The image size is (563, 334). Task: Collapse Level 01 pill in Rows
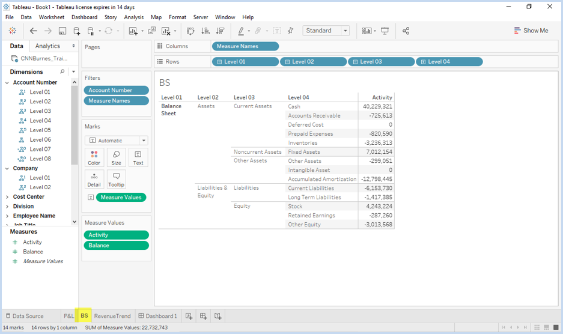219,62
